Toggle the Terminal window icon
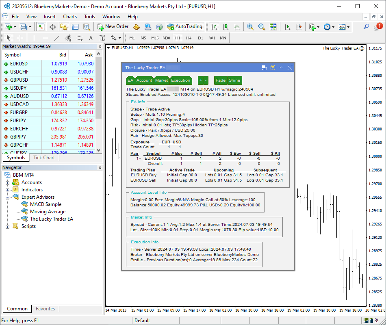The width and height of the screenshot is (386, 325). point(75,26)
